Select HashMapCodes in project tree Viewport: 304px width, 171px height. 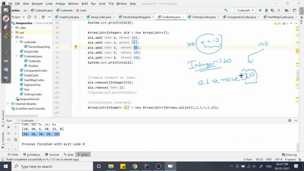pyautogui.click(x=34, y=80)
